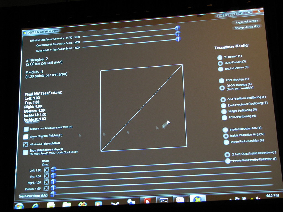Click Quad Inside V TessFactor Scale slider handle
Viewport: 283px width, 212px height.
(x=178, y=39)
